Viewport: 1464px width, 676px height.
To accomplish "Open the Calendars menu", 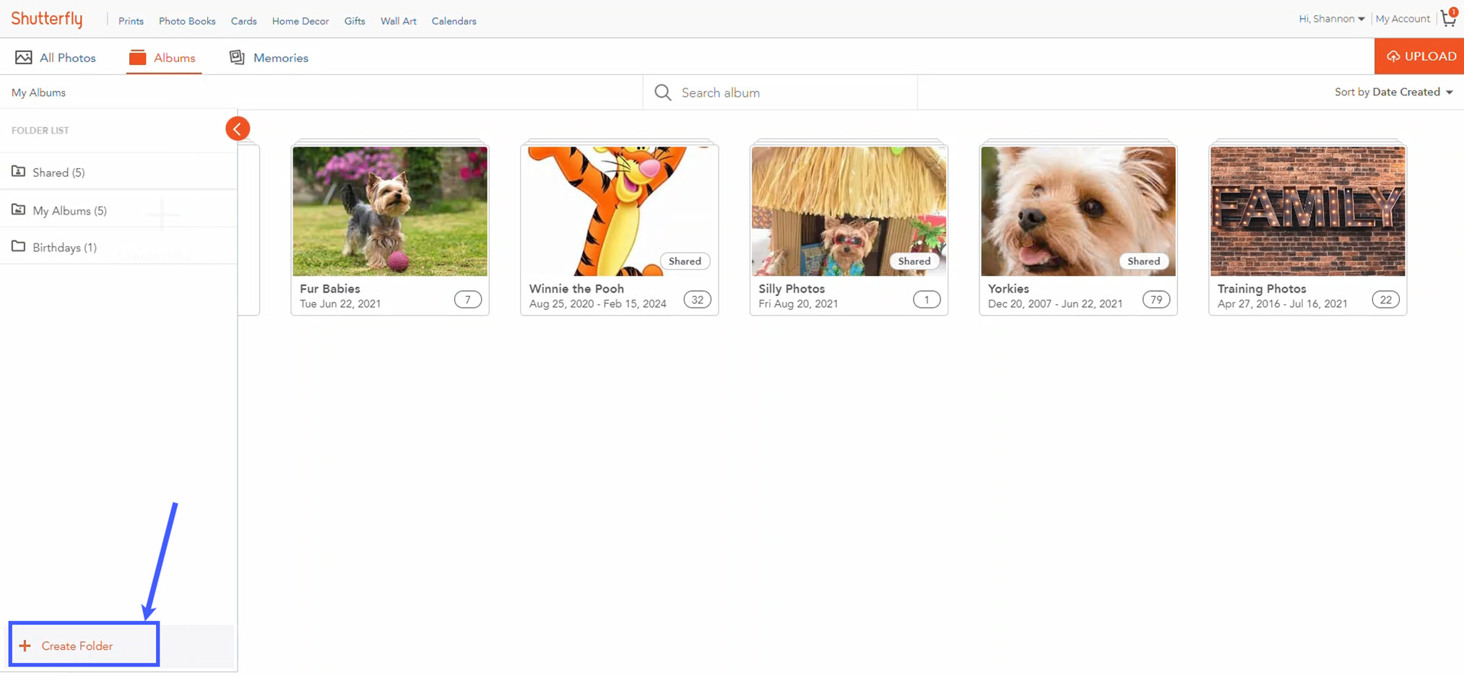I will pos(454,21).
